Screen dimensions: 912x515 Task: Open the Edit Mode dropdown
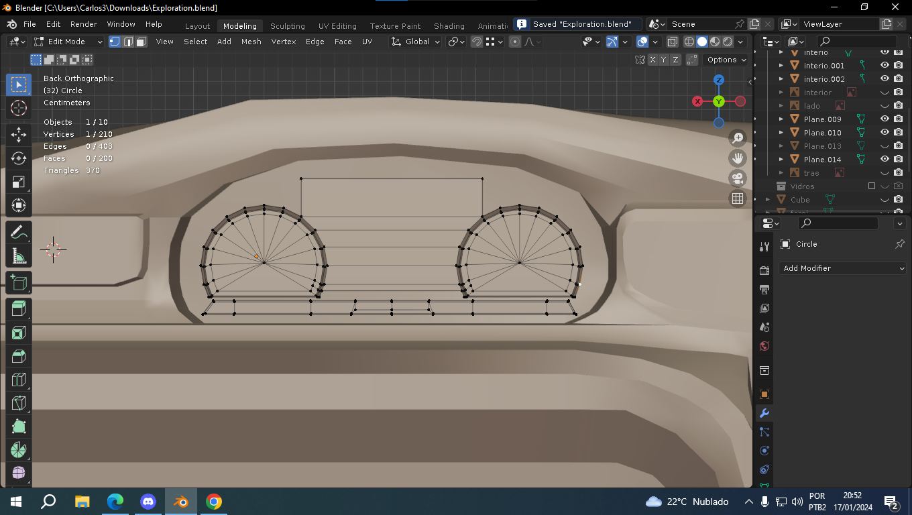[x=68, y=42]
